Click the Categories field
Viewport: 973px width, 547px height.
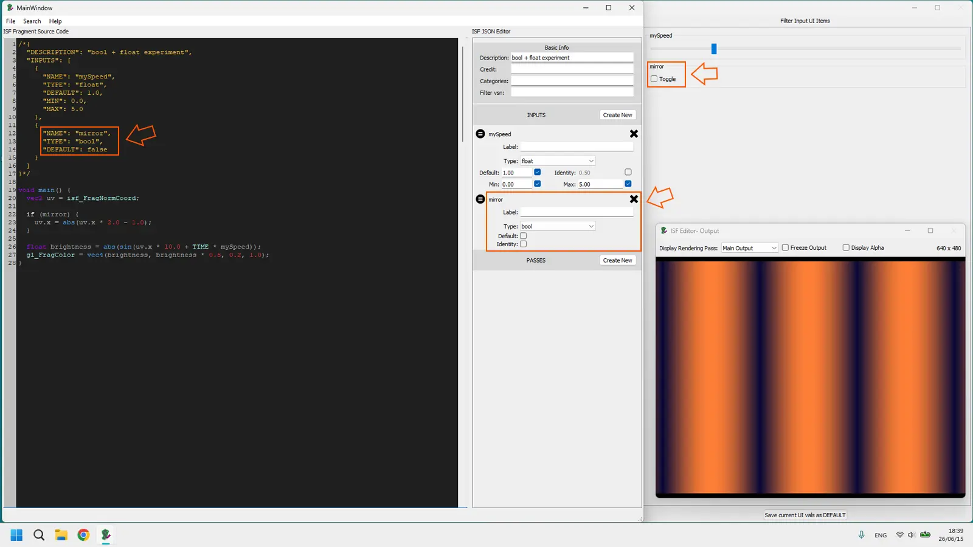(x=572, y=81)
